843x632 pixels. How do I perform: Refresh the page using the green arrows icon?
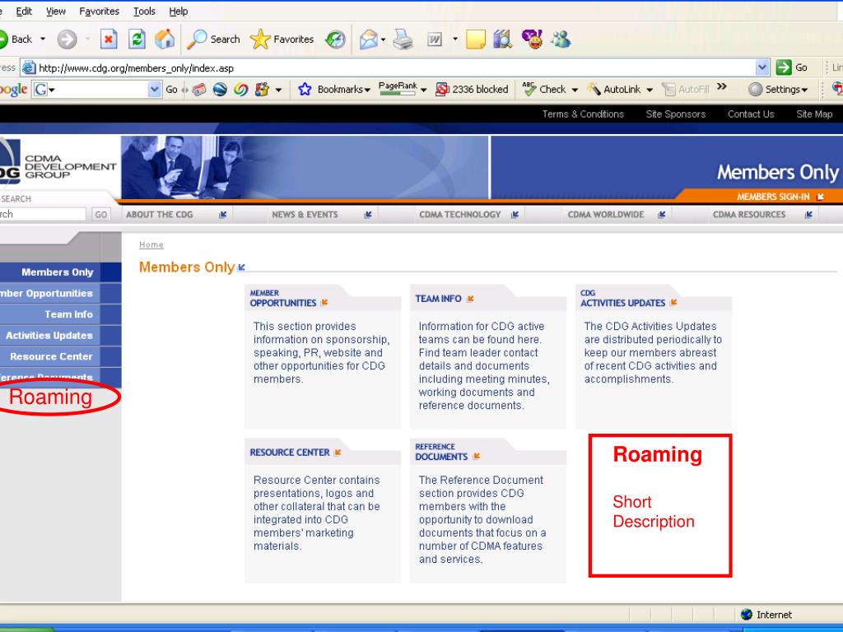coord(137,39)
